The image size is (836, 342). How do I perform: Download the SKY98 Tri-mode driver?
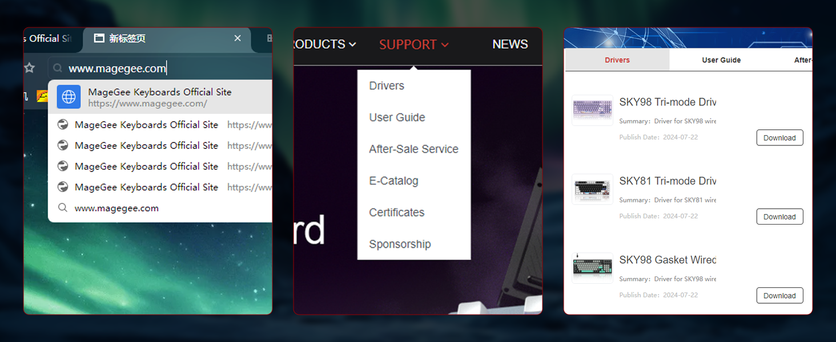[x=779, y=138]
